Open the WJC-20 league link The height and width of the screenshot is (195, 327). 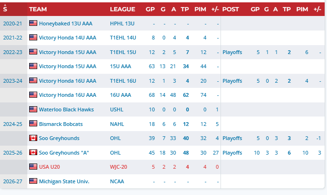click(118, 167)
